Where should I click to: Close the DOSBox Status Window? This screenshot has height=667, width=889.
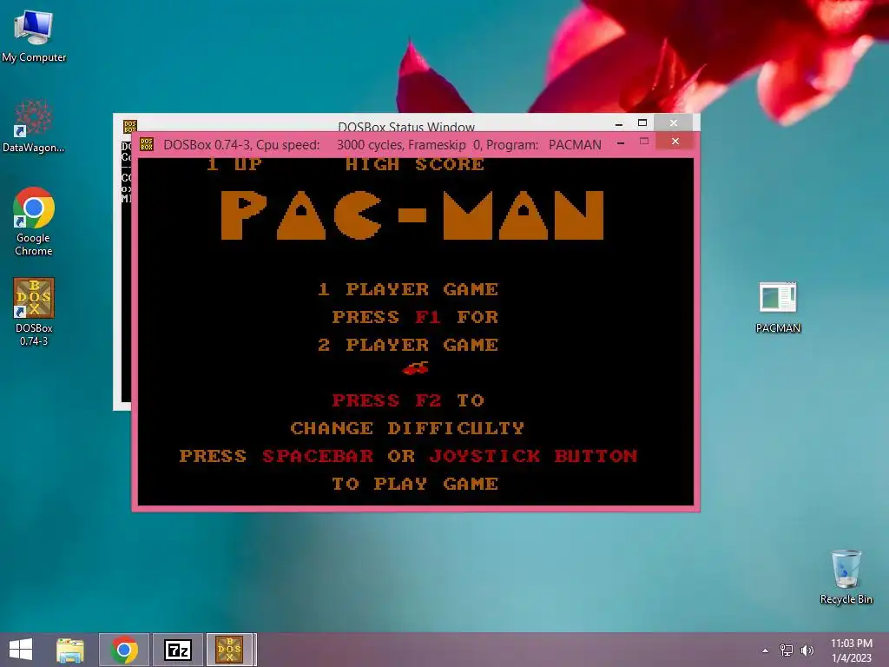674,122
